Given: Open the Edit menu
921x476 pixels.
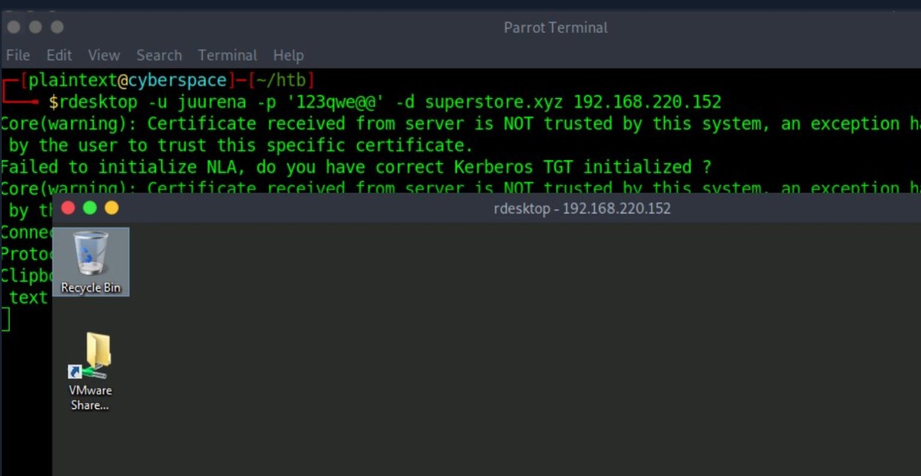Looking at the screenshot, I should [x=59, y=55].
